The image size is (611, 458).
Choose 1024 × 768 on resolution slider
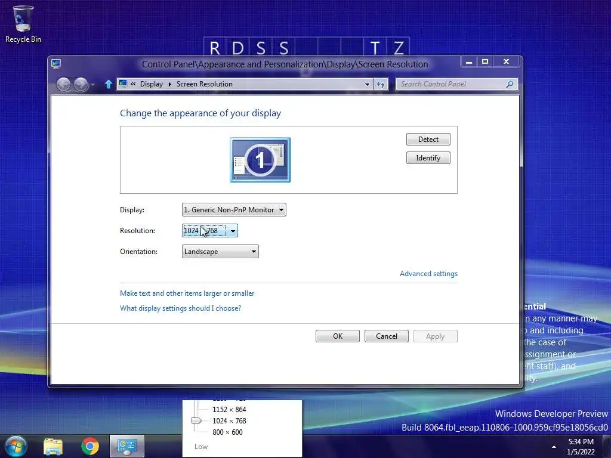(229, 420)
